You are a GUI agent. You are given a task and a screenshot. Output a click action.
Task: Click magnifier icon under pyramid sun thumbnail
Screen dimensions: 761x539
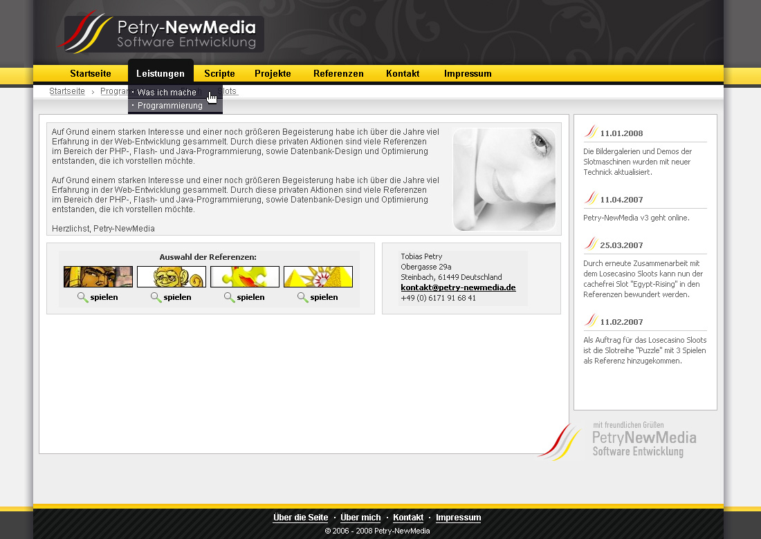pos(302,297)
